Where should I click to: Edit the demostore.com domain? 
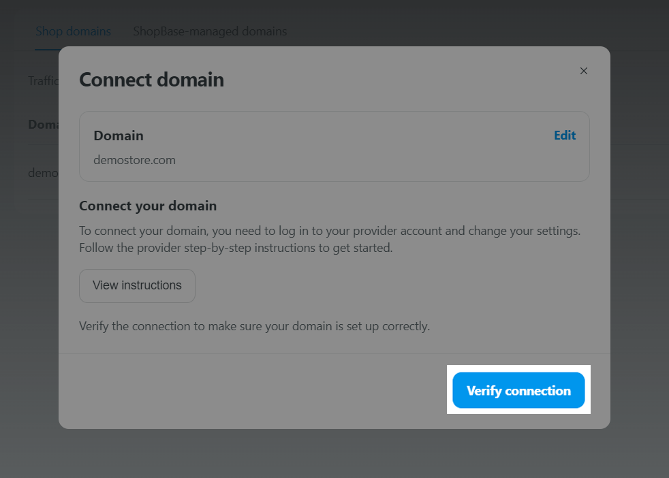564,136
